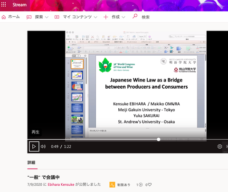Select second slide thumbnail in recorded video
This screenshot has width=228, height=192.
[x=77, y=75]
